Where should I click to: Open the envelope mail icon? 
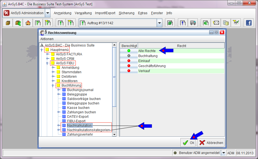[x=216, y=23]
